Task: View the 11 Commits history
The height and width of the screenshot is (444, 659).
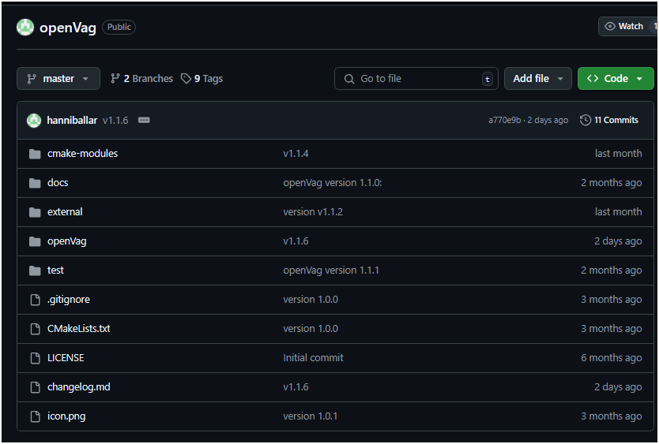Action: click(609, 121)
